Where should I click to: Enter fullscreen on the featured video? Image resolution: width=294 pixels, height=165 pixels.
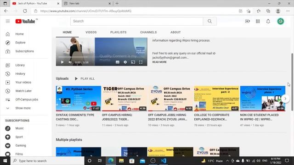[141, 62]
